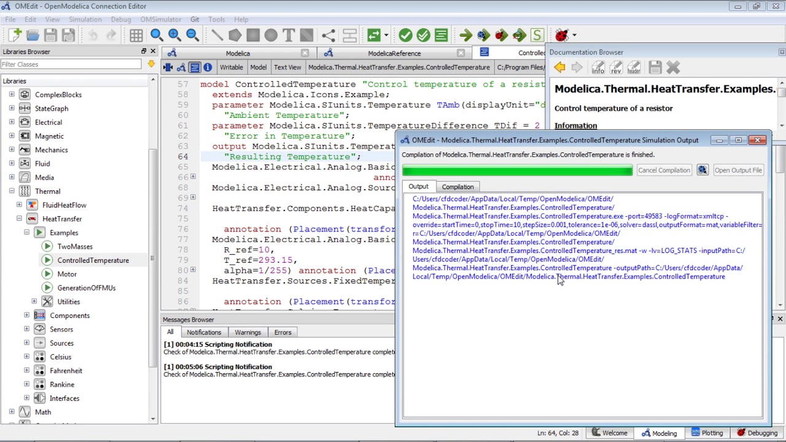Click the Transition mode icon
The width and height of the screenshot is (786, 442).
(x=349, y=35)
